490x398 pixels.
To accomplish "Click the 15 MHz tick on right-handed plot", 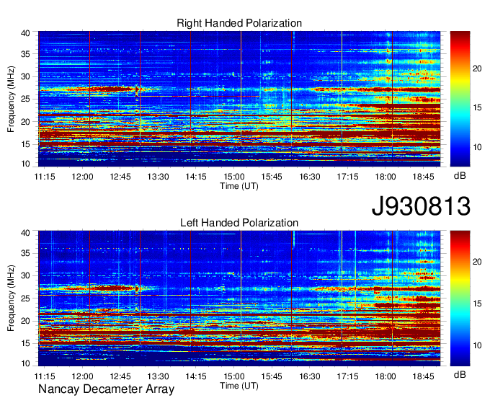I will [x=25, y=144].
